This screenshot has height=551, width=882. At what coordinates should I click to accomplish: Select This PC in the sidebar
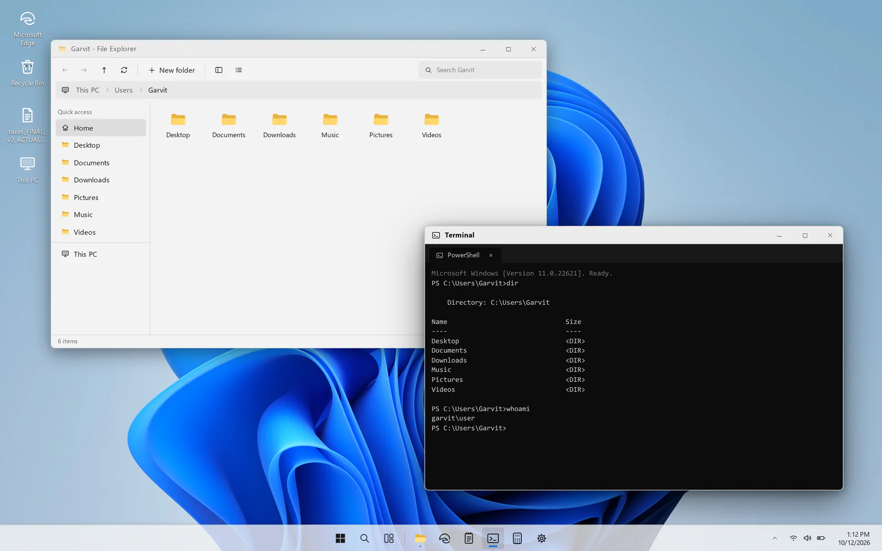click(101, 254)
